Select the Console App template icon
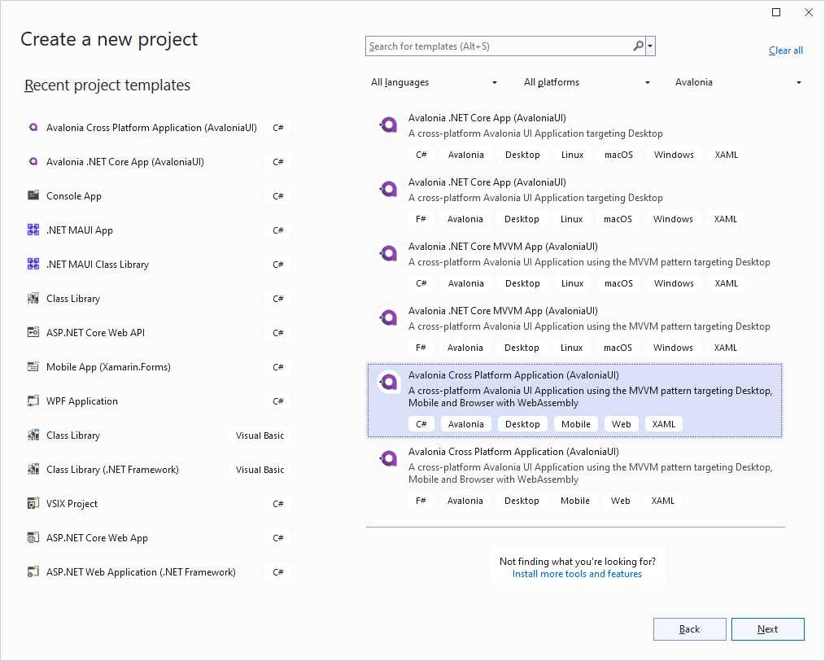Image resolution: width=825 pixels, height=661 pixels. point(33,195)
